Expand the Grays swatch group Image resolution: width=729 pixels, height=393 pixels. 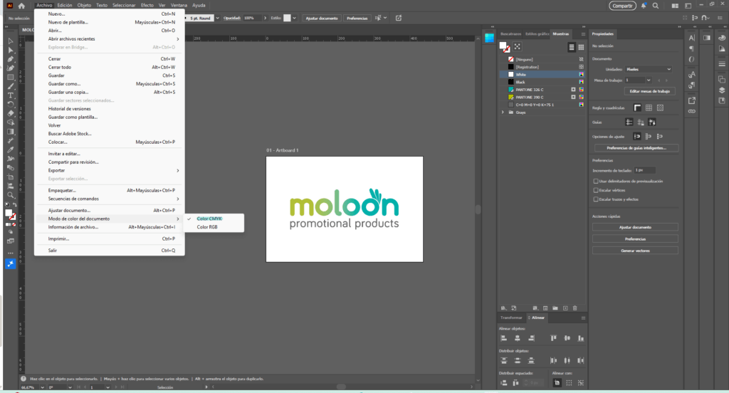coord(503,112)
